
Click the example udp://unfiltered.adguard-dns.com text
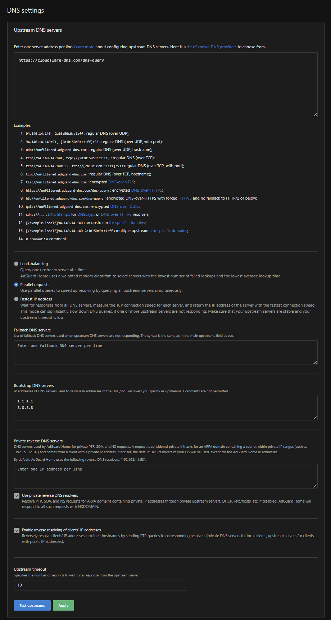click(x=56, y=150)
